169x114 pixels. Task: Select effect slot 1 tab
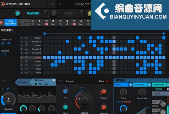coord(37,23)
